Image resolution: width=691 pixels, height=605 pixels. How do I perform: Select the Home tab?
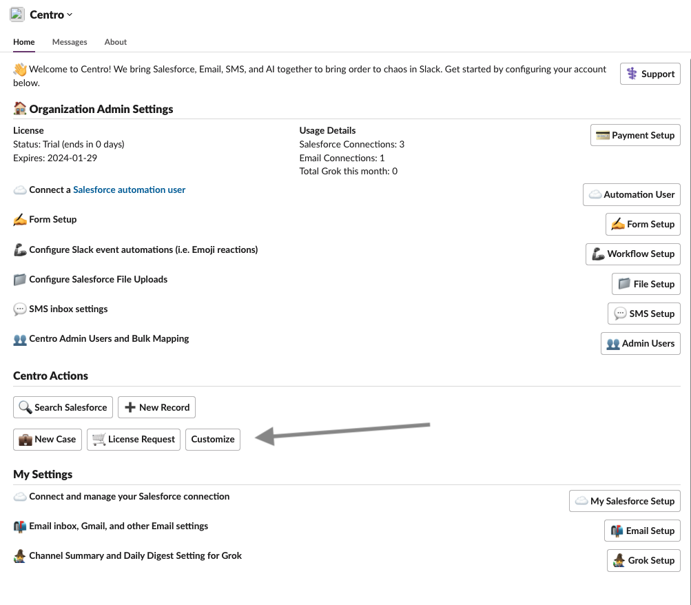24,42
